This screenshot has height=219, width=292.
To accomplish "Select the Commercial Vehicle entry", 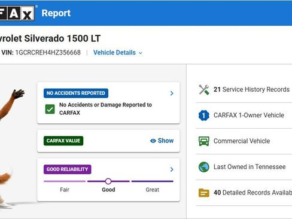I will (x=244, y=141).
